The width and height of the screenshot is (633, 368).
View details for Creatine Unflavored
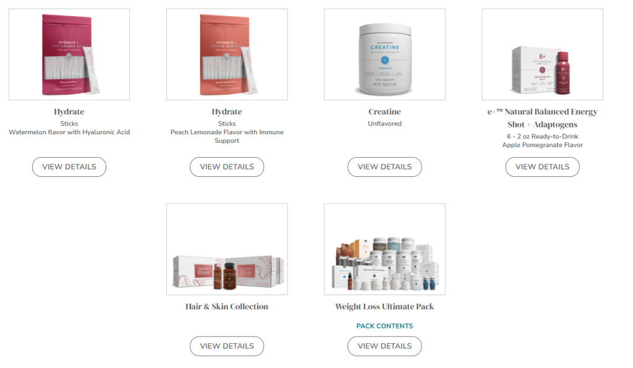tap(384, 167)
